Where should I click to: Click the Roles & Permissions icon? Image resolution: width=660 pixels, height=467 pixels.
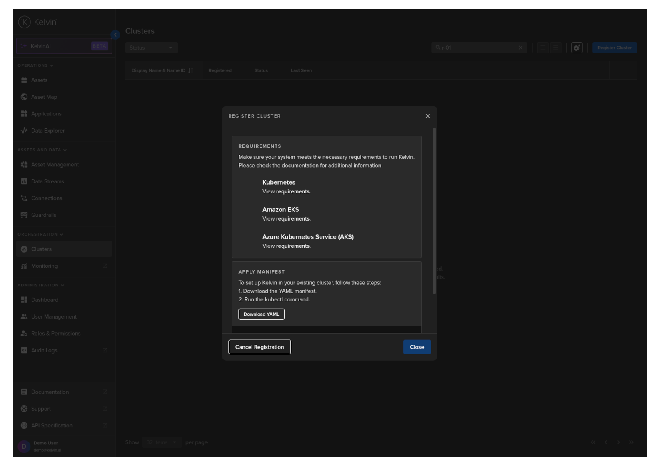pos(24,334)
